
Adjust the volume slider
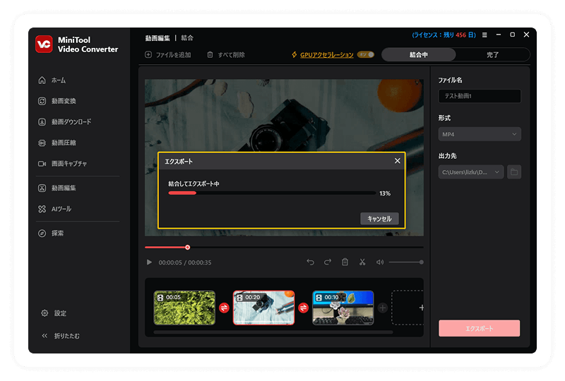(x=405, y=262)
